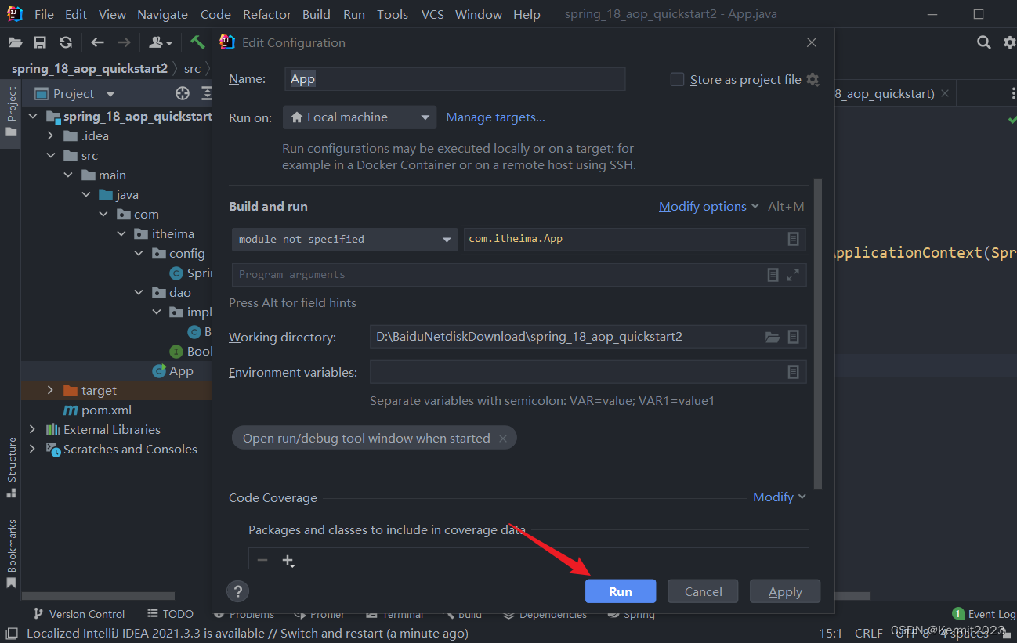Viewport: 1017px width, 643px height.
Task: Expand the target folder arrow
Action: (51, 391)
